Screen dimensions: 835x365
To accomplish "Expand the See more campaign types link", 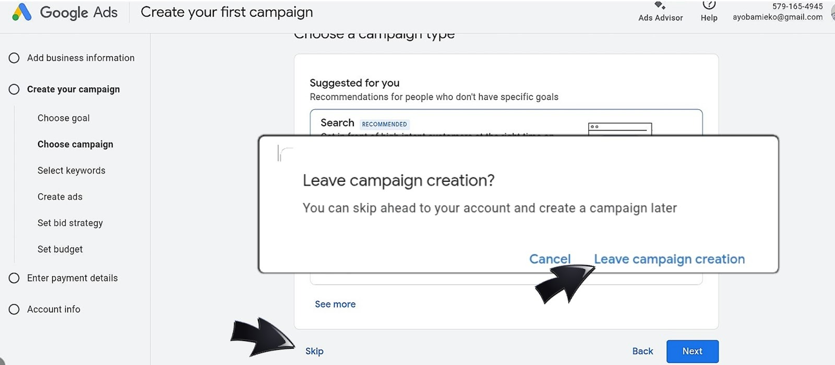I will pyautogui.click(x=335, y=304).
